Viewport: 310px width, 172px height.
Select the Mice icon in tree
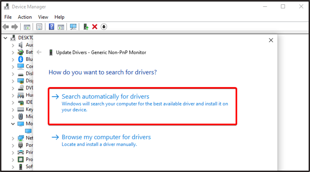tap(21, 117)
